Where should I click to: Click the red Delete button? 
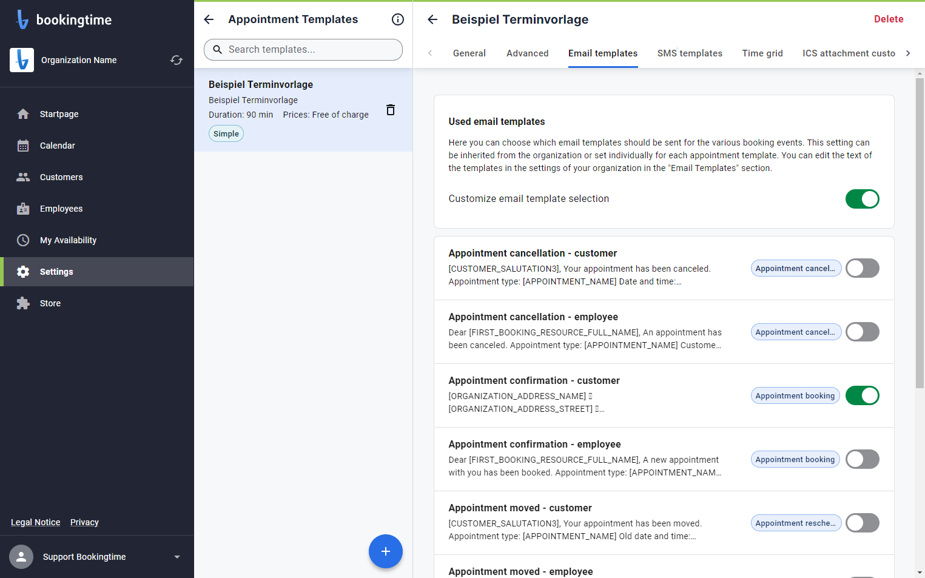(x=889, y=19)
